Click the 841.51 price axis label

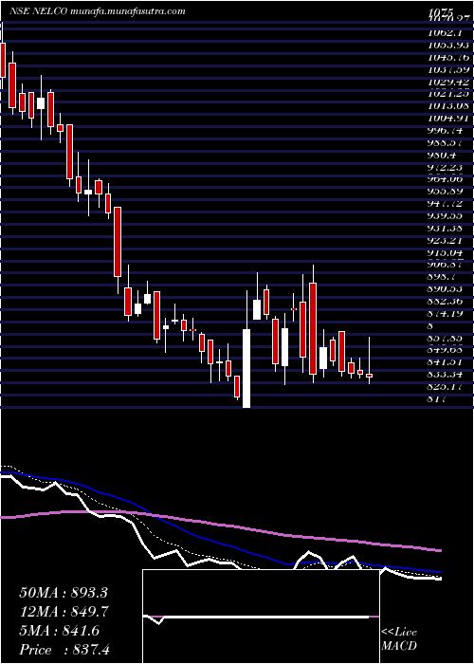tap(446, 362)
